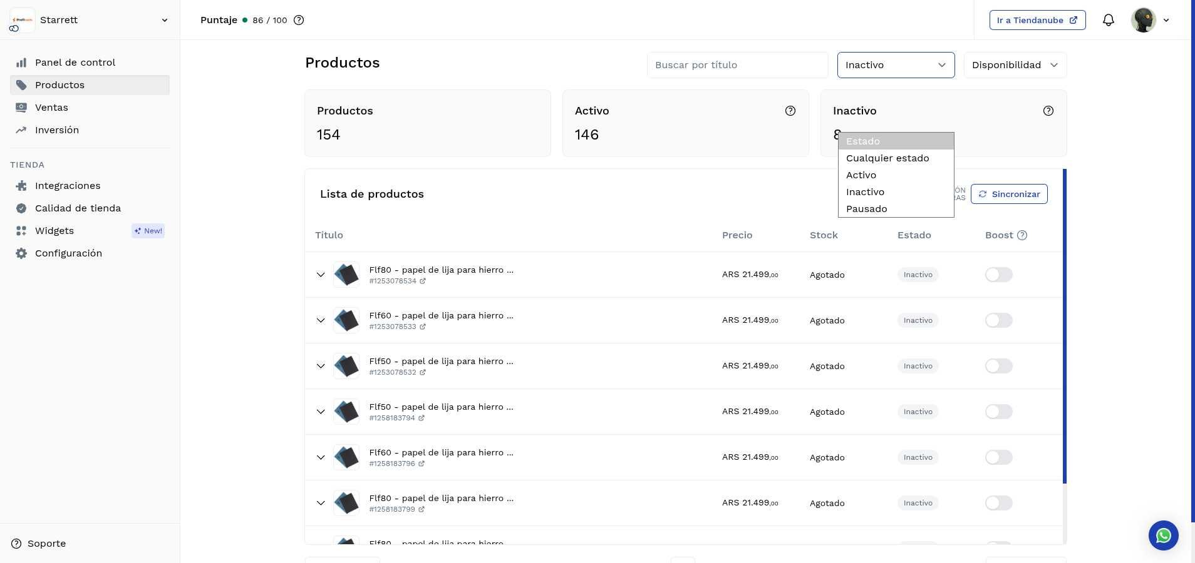Viewport: 1195px width, 563px height.
Task: Click the Activo card help icon
Action: point(790,111)
